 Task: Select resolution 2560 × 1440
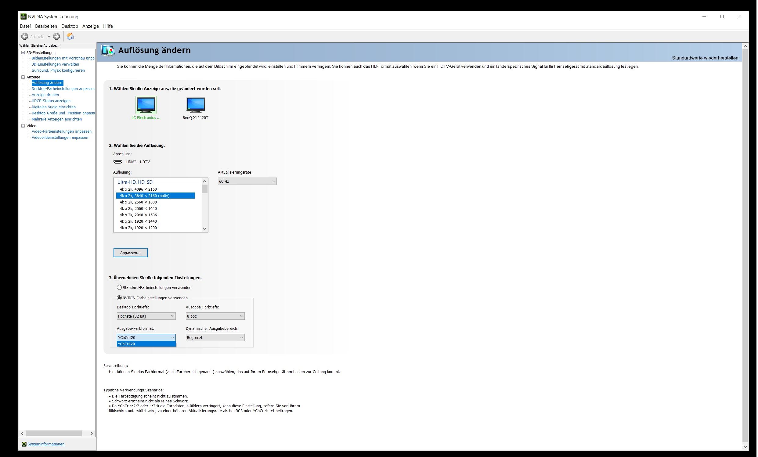click(x=156, y=208)
